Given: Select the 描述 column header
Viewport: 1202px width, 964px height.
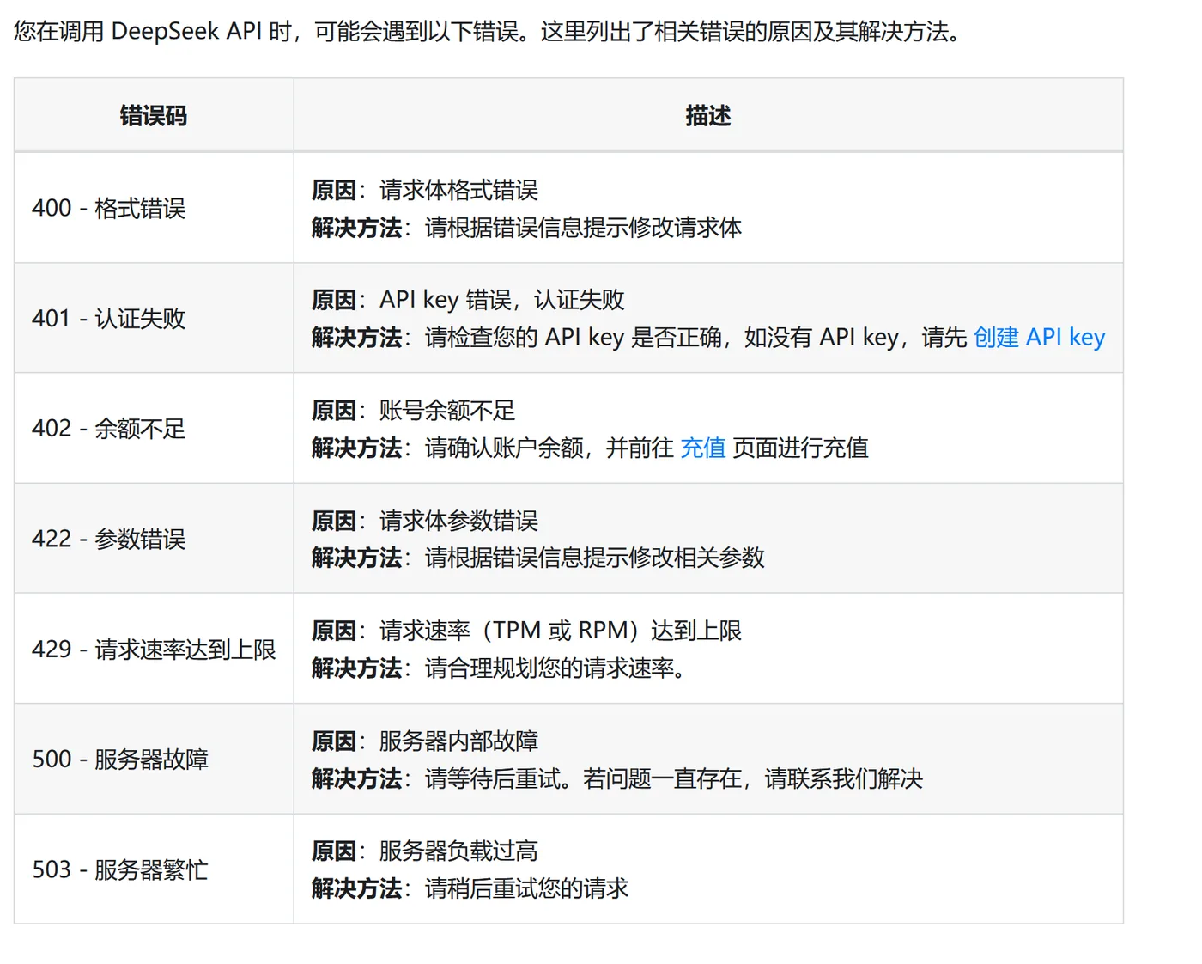Looking at the screenshot, I should click(x=708, y=115).
